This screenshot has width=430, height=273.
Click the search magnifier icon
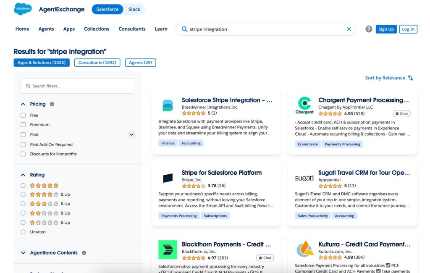point(185,29)
